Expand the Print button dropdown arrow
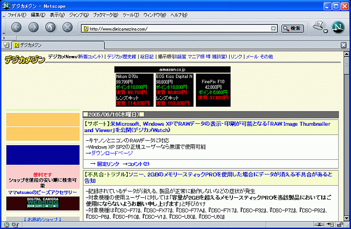Viewport: 351px width, 229px height. tap(325, 32)
